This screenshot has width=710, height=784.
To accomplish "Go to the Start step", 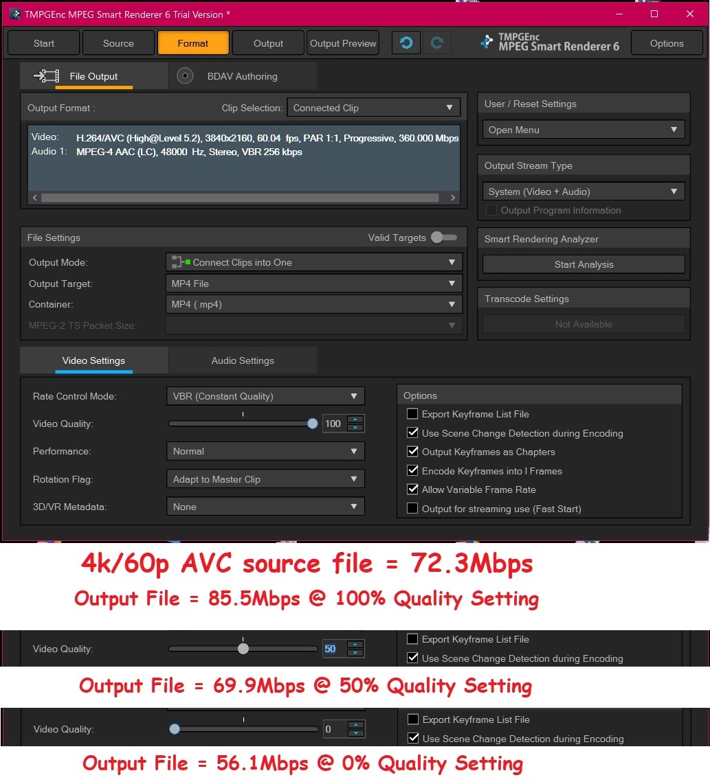I will (43, 43).
